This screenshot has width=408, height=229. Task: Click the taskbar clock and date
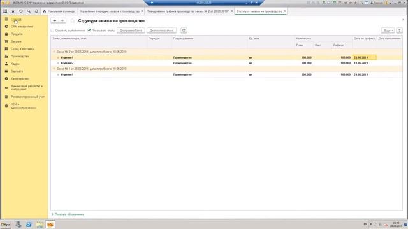396,225
